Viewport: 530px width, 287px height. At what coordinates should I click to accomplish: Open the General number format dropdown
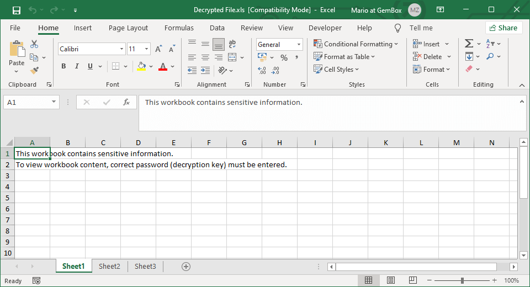[299, 45]
